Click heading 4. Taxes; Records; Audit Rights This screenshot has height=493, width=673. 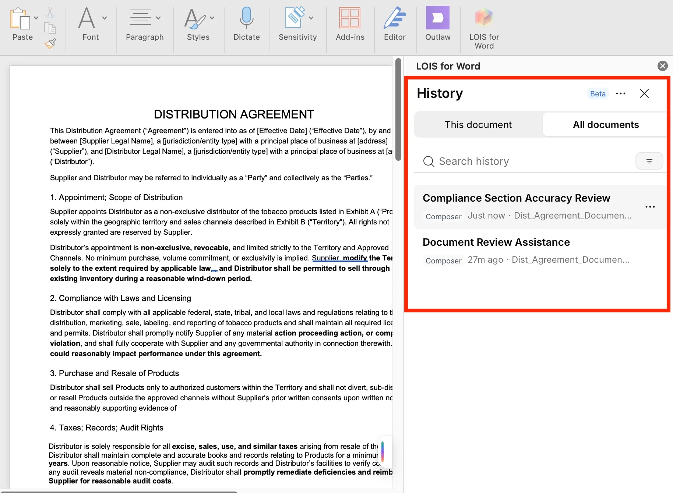[107, 428]
